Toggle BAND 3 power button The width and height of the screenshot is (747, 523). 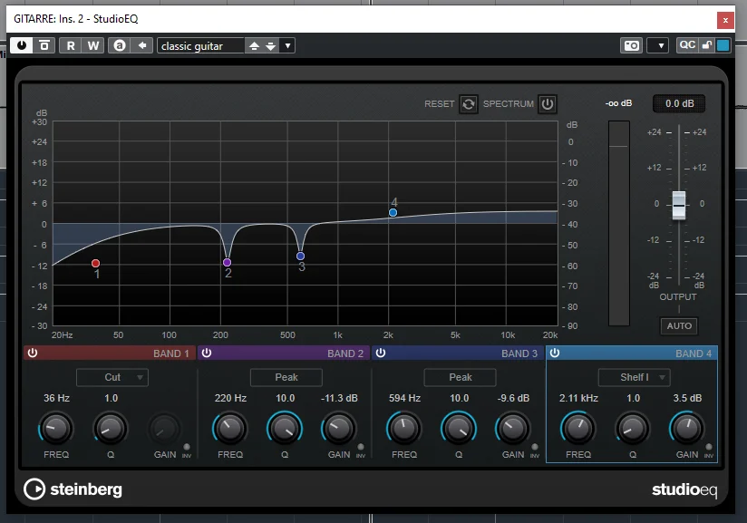pos(380,353)
